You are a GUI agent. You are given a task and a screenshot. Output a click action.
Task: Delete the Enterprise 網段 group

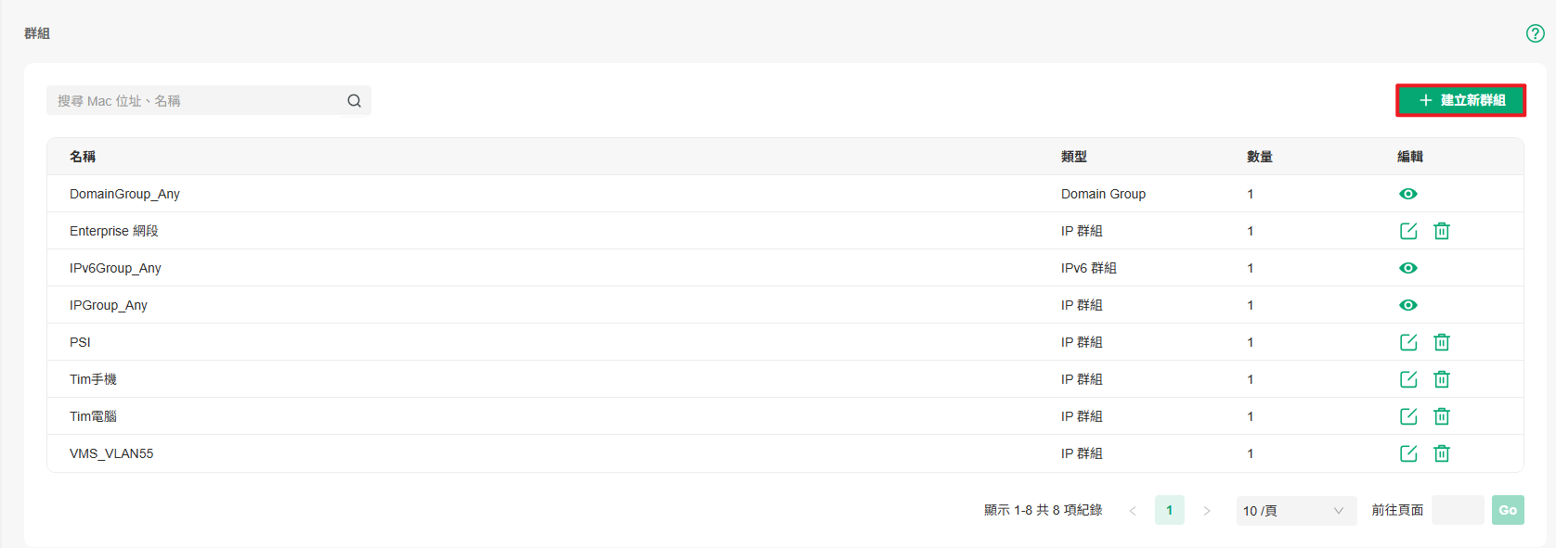1442,231
